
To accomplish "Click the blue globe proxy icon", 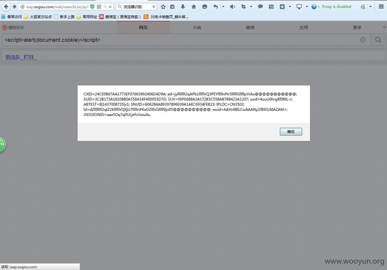I will [x=314, y=7].
